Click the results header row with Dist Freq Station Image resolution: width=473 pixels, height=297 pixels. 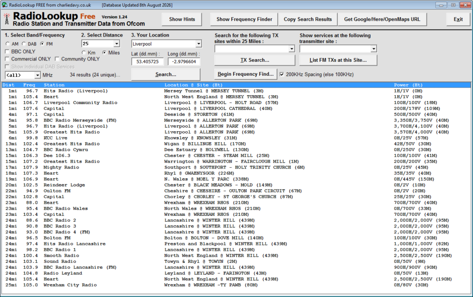tap(236, 85)
